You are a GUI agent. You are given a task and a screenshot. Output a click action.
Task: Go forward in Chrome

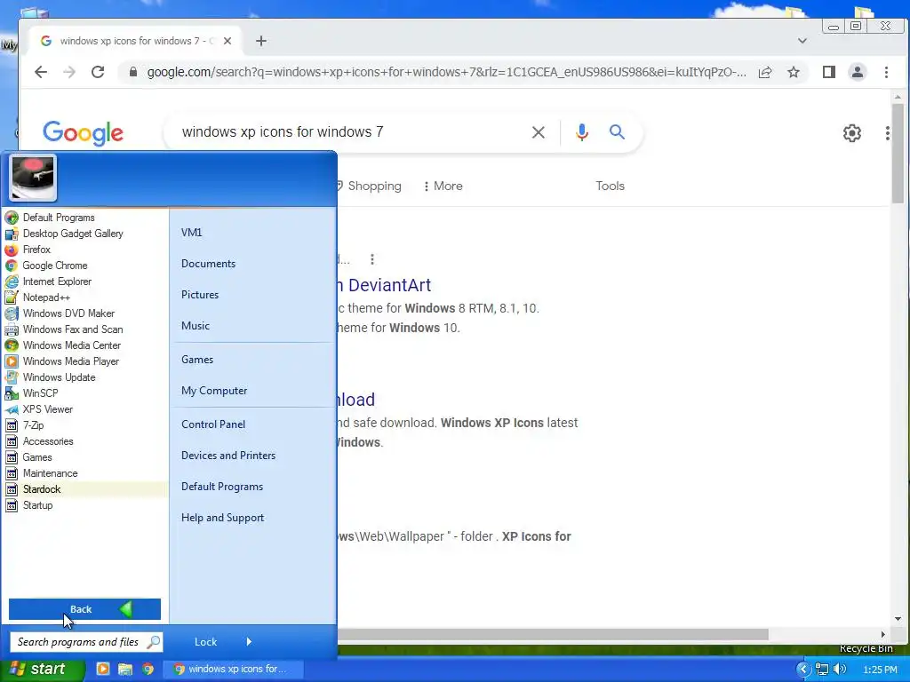pos(69,72)
